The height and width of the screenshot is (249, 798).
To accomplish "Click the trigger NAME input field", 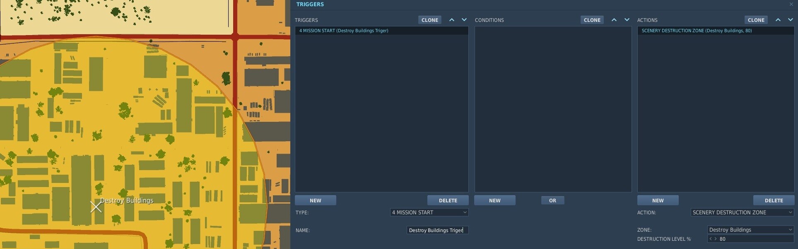I will click(437, 230).
